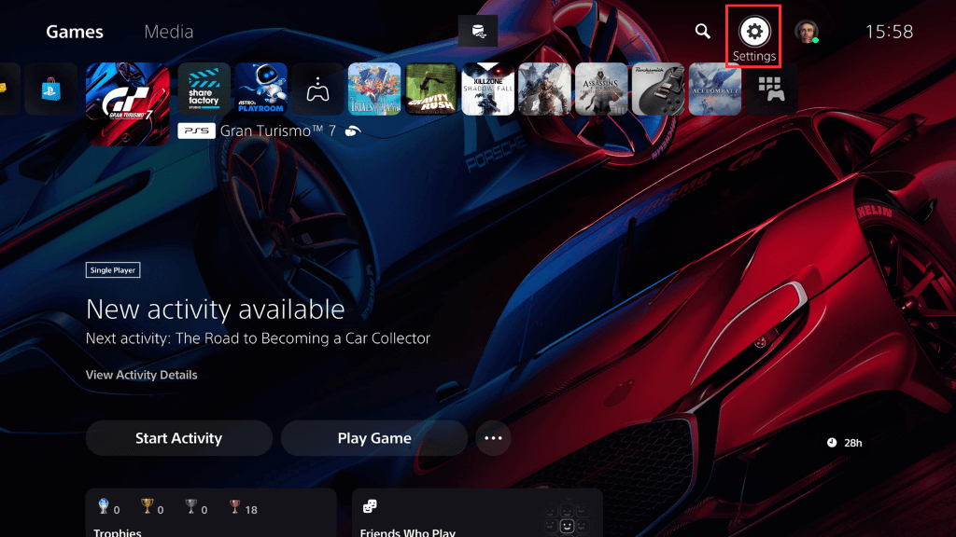This screenshot has height=537, width=956.
Task: Select the Gran Turismo 7 game tile
Action: 128,104
